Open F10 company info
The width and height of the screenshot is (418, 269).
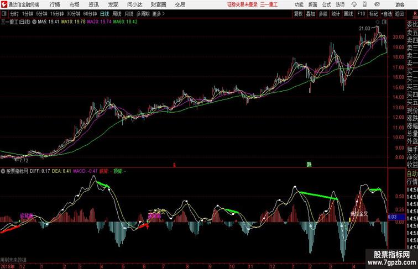coord(361,14)
